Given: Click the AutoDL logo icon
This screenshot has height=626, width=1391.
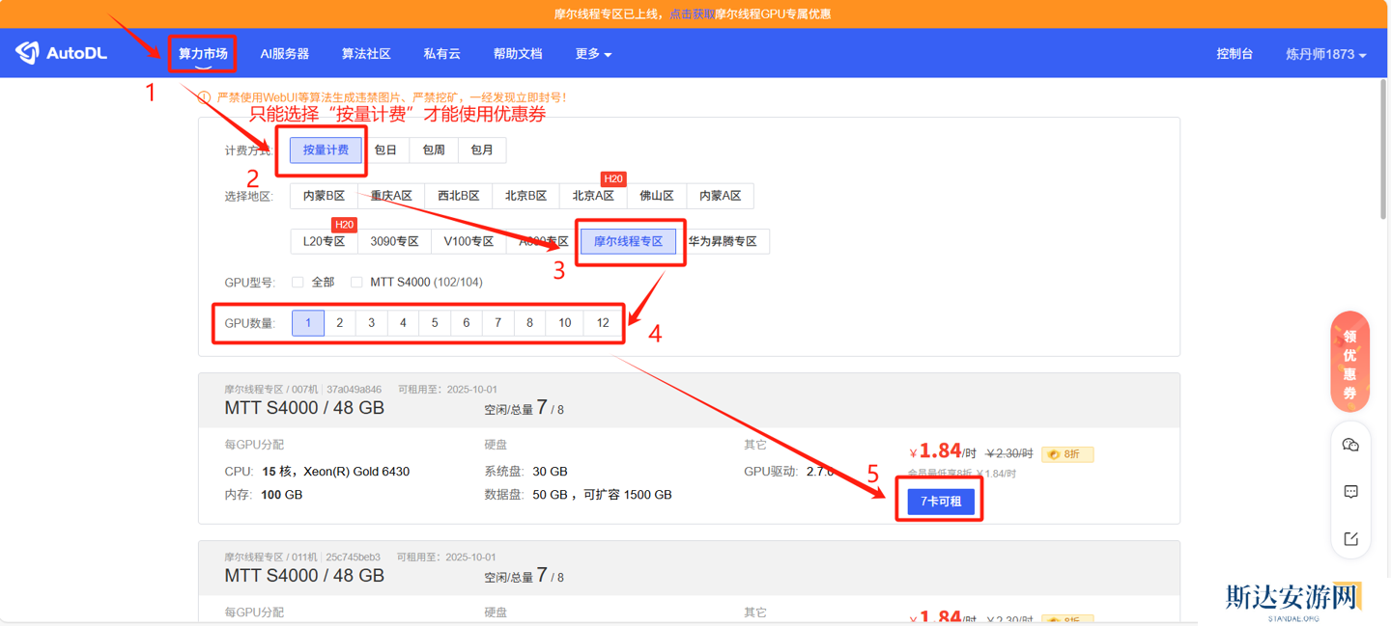Looking at the screenshot, I should coord(28,53).
